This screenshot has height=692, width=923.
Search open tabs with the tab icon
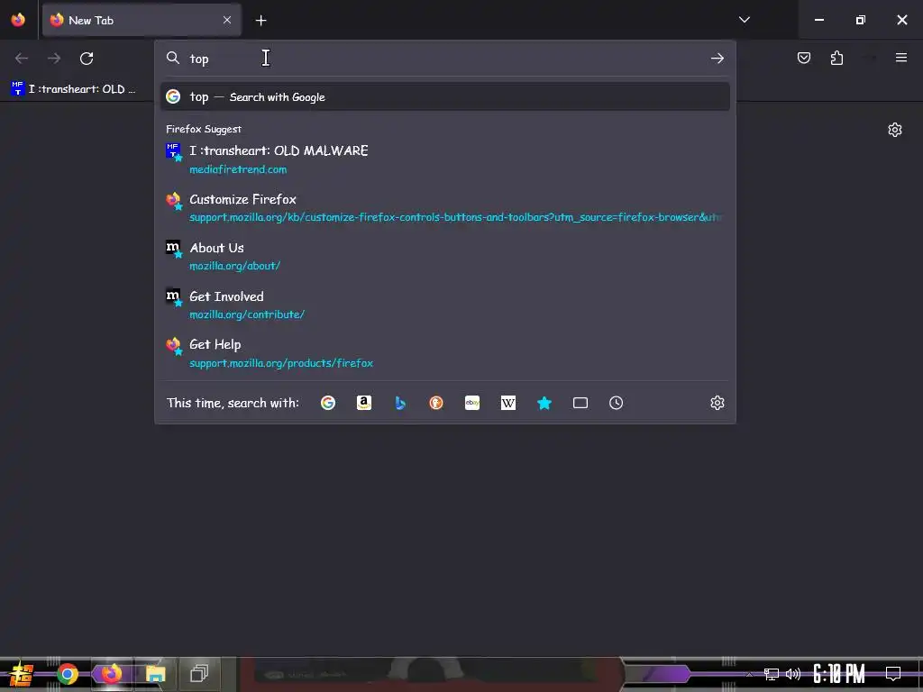click(580, 403)
